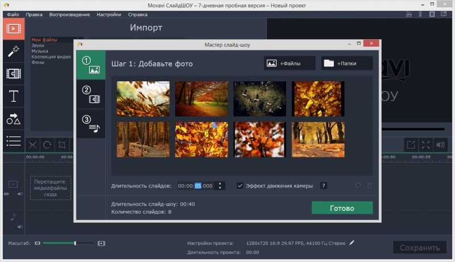Open the list-style more tools icon
455x262 pixels.
pyautogui.click(x=14, y=141)
